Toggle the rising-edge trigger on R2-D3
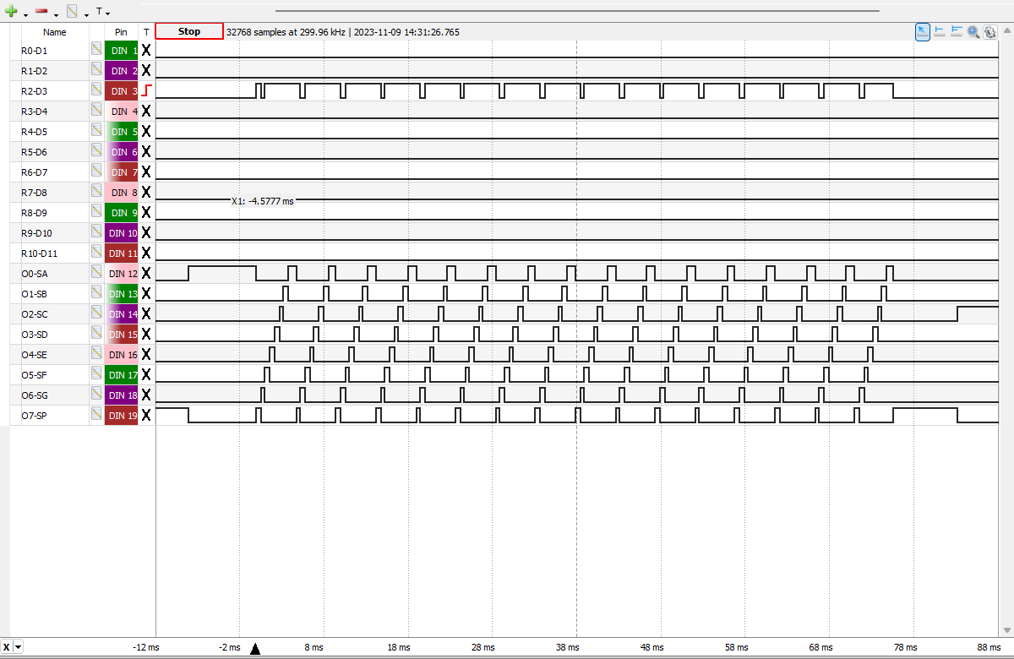 146,90
